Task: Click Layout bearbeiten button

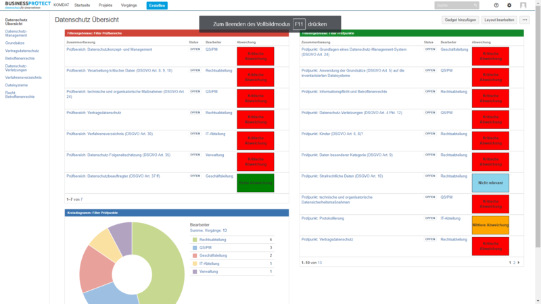Action: click(499, 20)
